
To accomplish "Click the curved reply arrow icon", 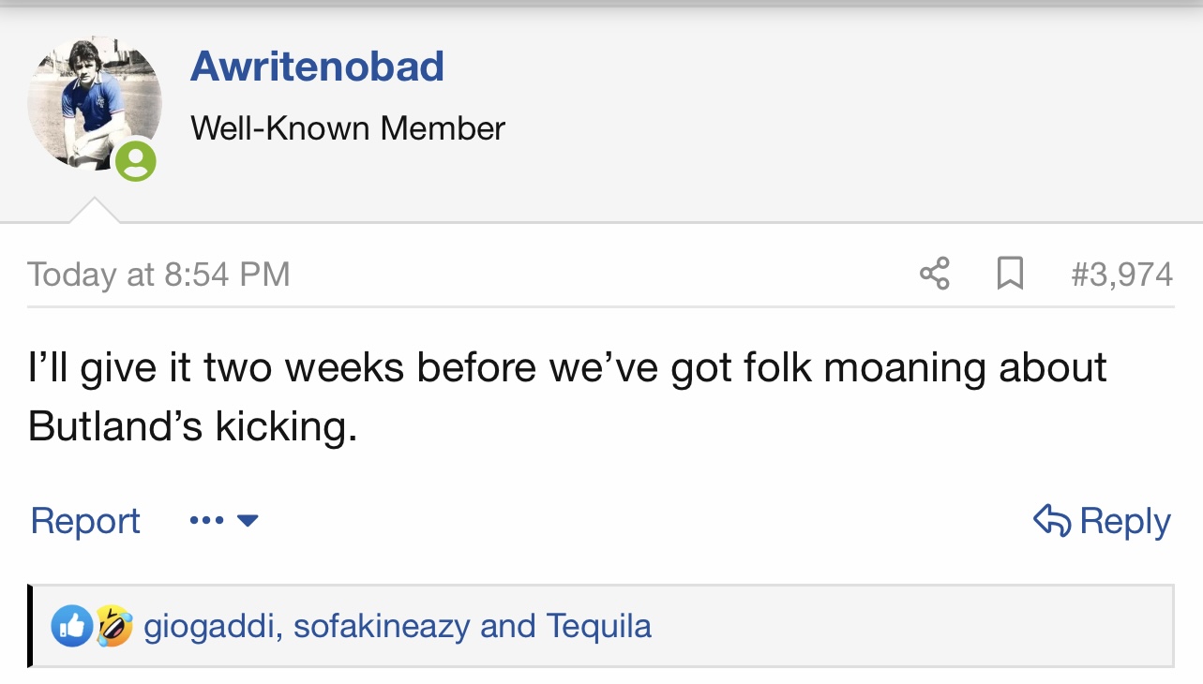I will (x=1052, y=520).
